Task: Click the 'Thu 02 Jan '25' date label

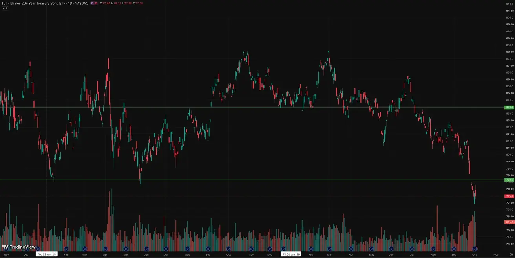Action: pyautogui.click(x=47, y=254)
